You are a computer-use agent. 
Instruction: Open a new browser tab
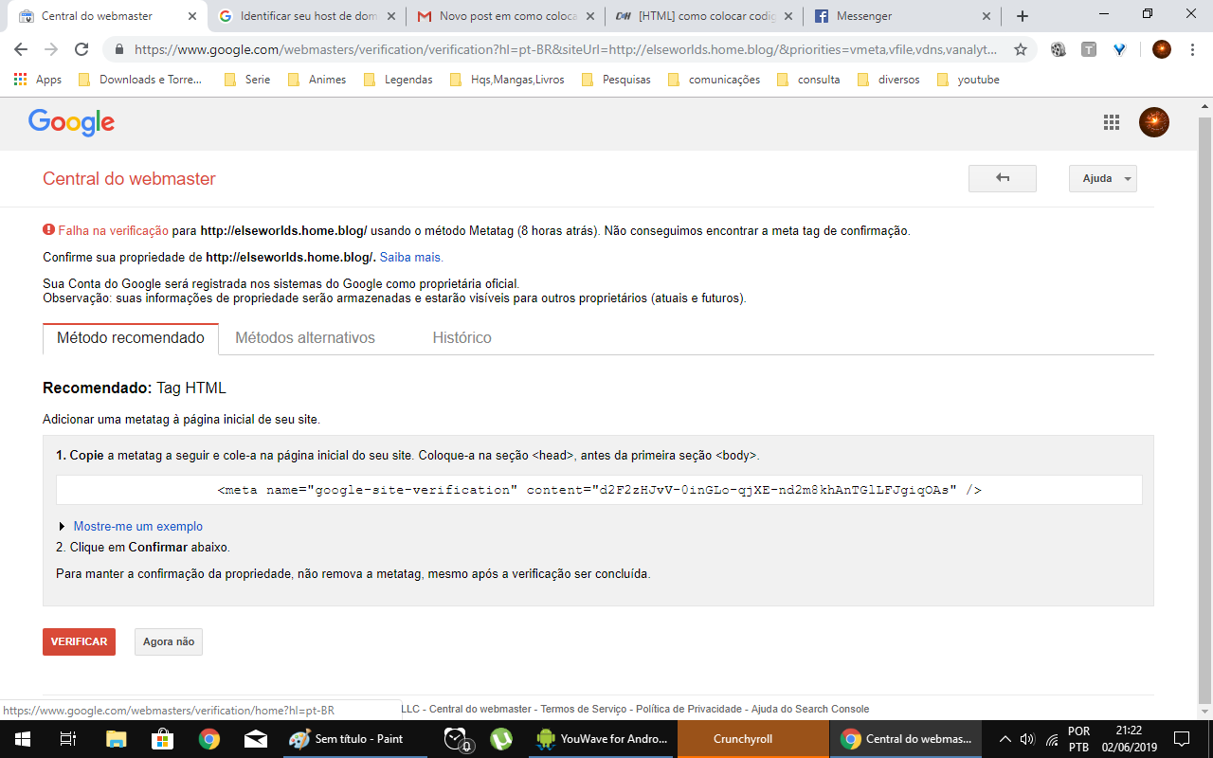tap(1023, 16)
